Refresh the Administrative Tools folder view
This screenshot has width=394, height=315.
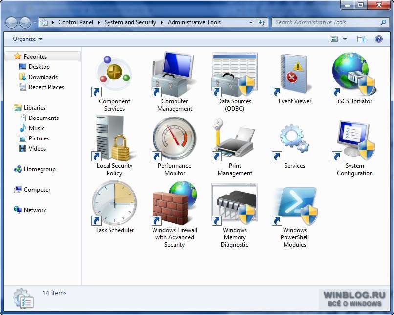tap(262, 22)
